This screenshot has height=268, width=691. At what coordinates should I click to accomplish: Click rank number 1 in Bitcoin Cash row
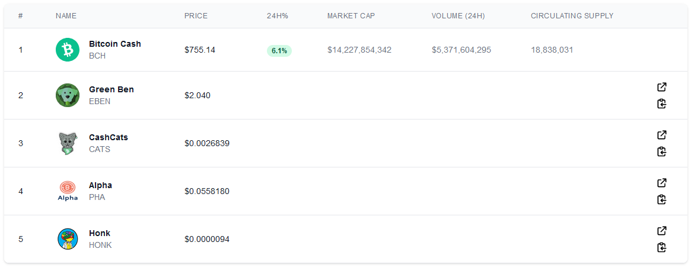(21, 50)
